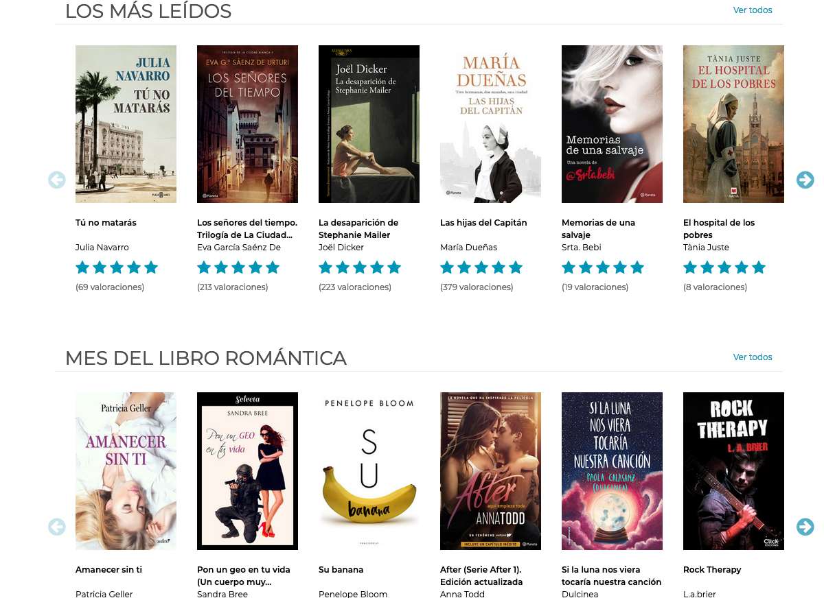Open After (Serie After 1) title link
The height and width of the screenshot is (598, 824).
(x=481, y=576)
